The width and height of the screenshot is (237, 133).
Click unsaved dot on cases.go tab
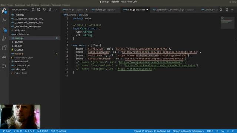pyautogui.click(x=147, y=10)
